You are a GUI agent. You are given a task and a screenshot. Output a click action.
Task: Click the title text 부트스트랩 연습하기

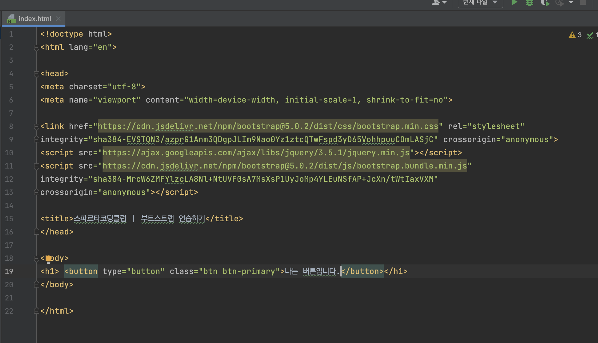[173, 219]
